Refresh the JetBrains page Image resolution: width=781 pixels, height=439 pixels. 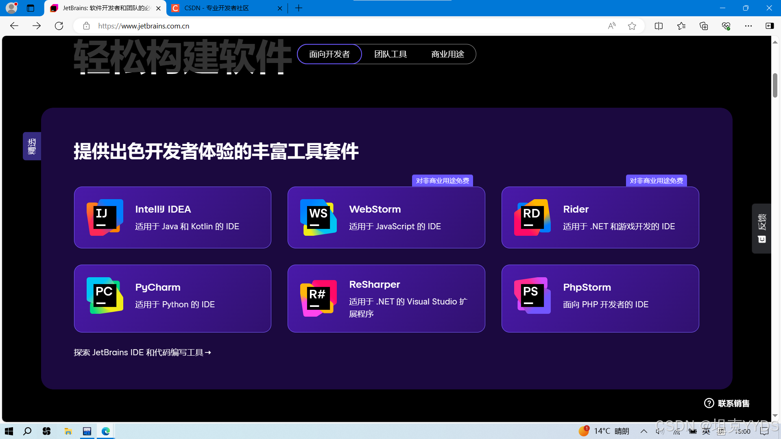(59, 26)
